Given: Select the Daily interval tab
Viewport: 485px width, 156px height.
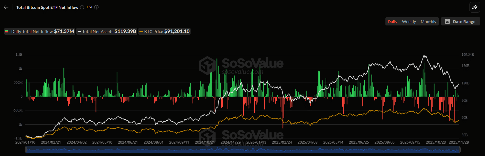Looking at the screenshot, I should [392, 21].
